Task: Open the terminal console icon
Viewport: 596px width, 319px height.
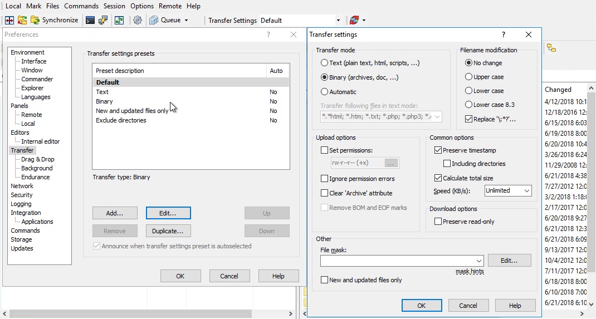Action: point(90,20)
